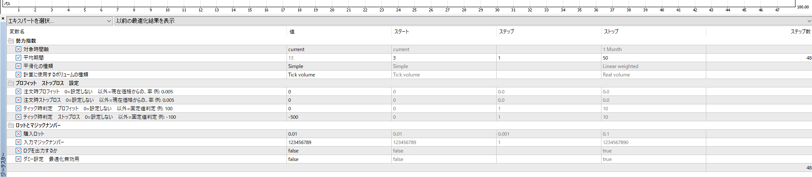Open the 以前の最適化結果を表示 dropdown
Viewport: 812px width, 177px height.
[463, 21]
